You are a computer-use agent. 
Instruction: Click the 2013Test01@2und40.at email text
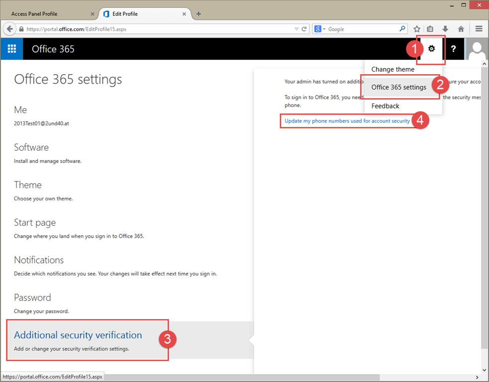click(x=41, y=123)
